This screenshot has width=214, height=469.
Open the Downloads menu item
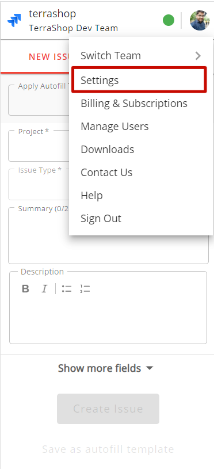108,149
